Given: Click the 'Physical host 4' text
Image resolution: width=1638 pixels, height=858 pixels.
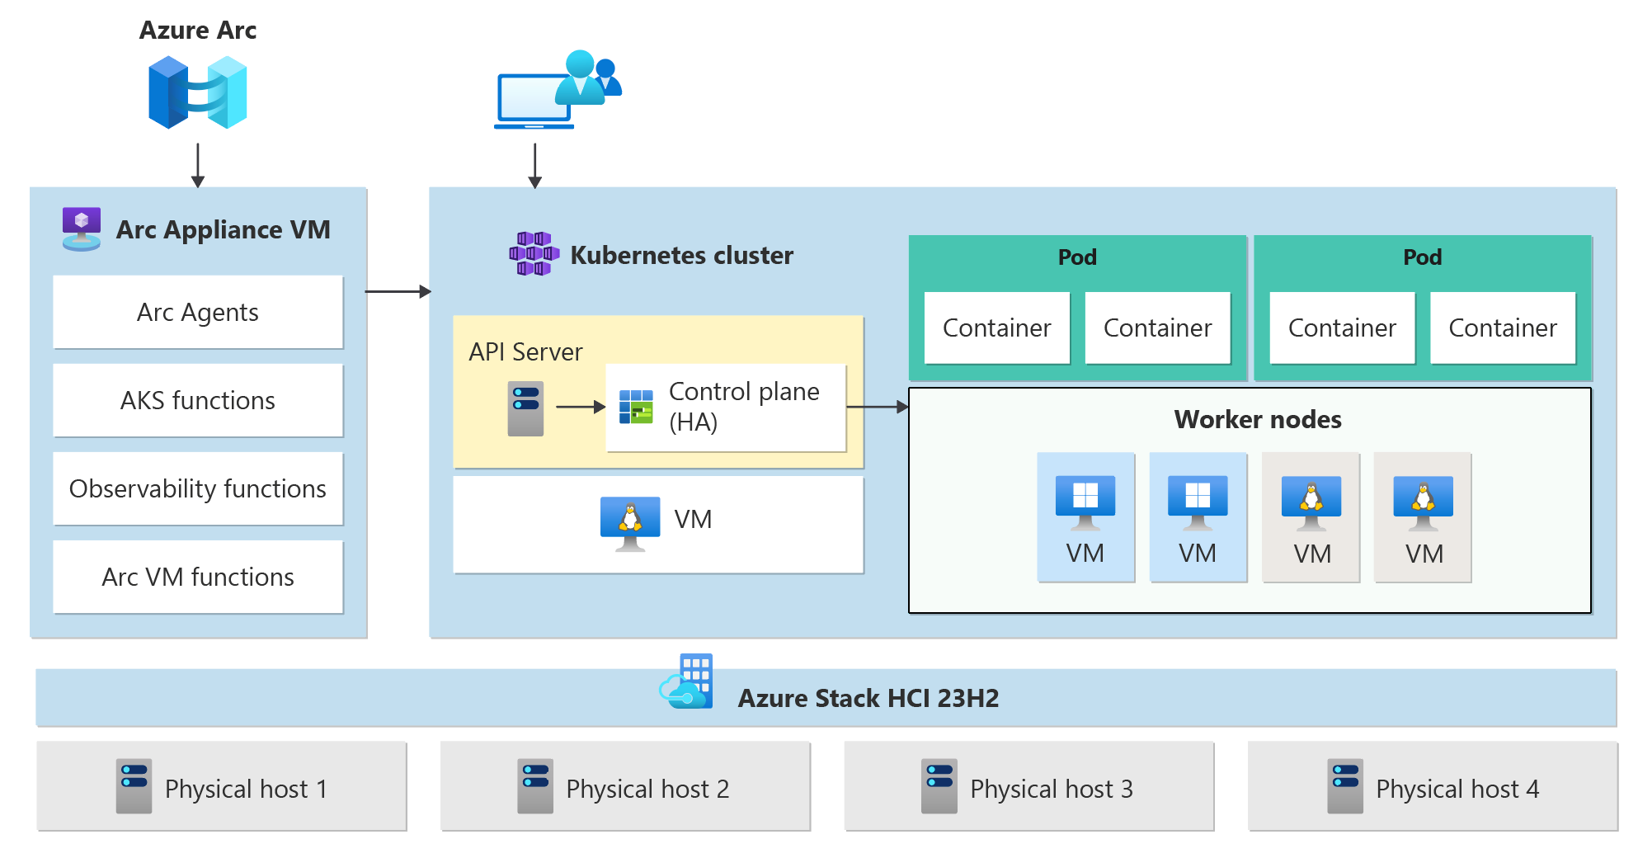Looking at the screenshot, I should tap(1457, 790).
